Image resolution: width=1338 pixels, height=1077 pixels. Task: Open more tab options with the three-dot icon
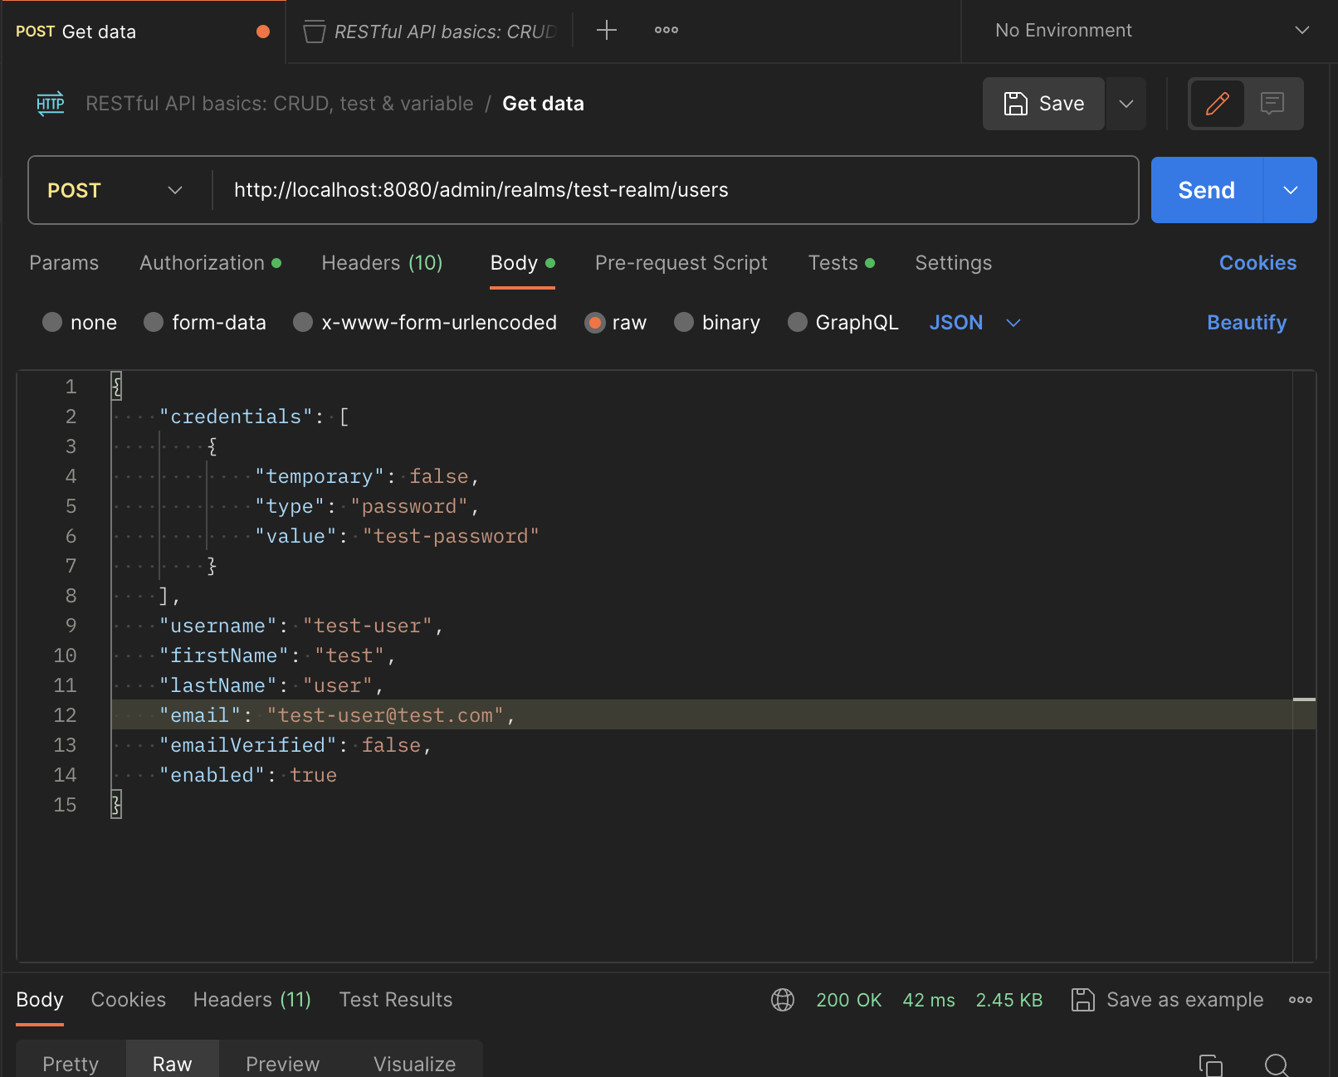(665, 30)
